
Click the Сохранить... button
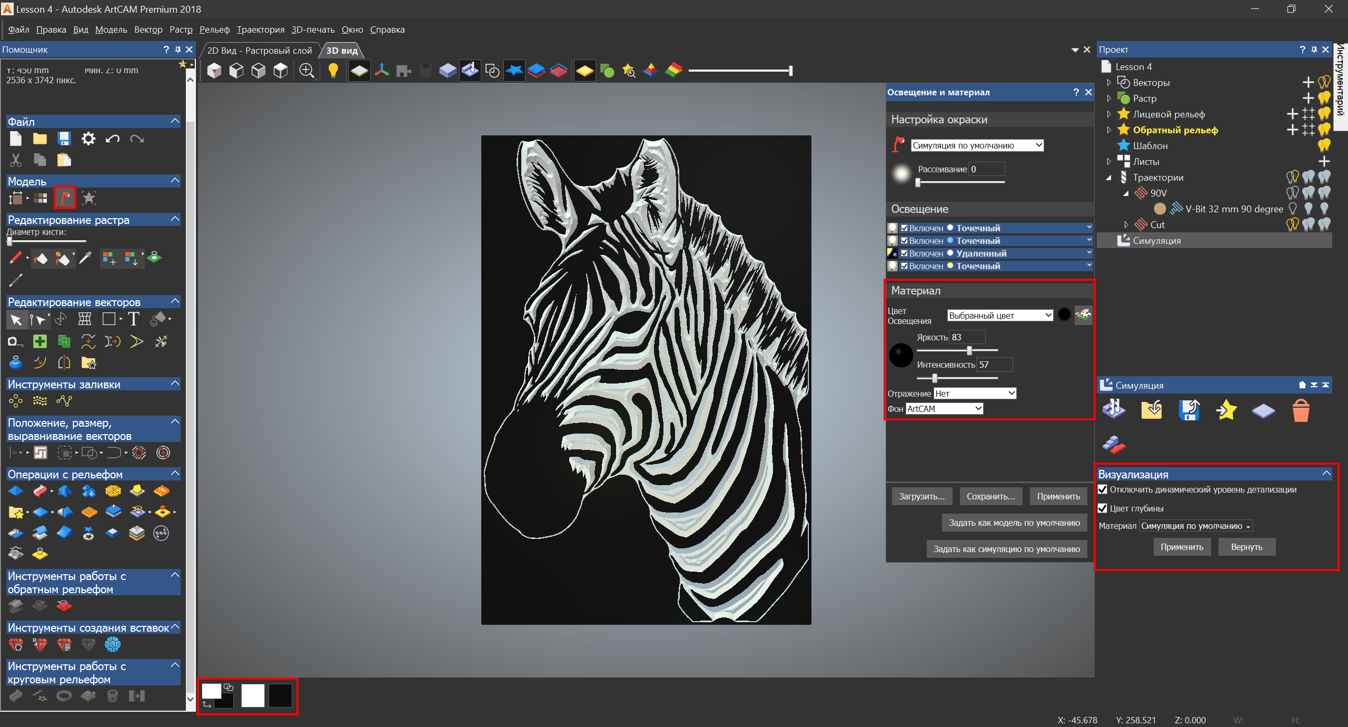coord(990,496)
